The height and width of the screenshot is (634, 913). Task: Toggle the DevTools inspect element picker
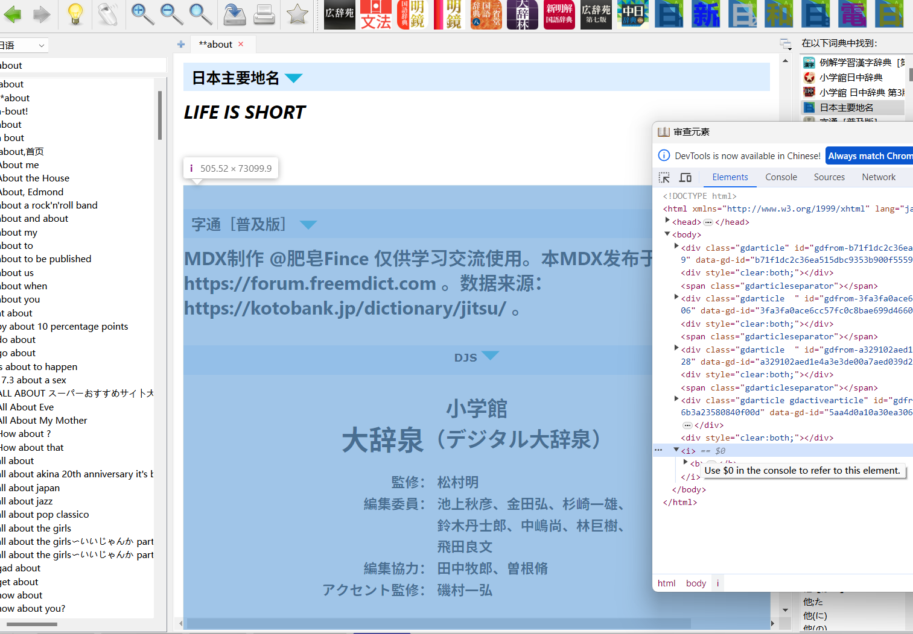[664, 177]
